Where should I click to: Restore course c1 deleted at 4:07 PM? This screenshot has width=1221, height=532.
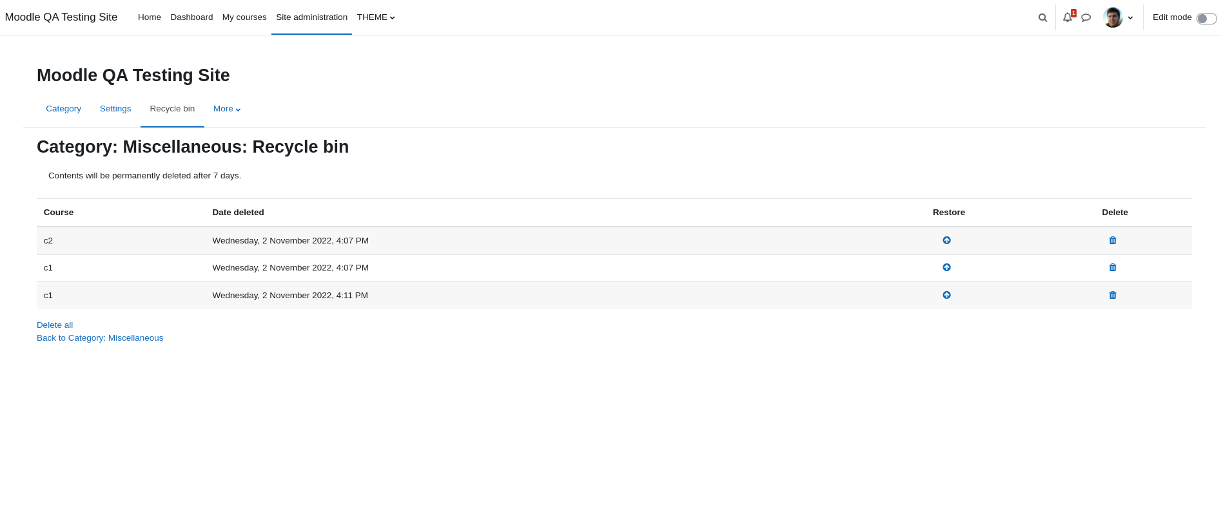(x=946, y=267)
